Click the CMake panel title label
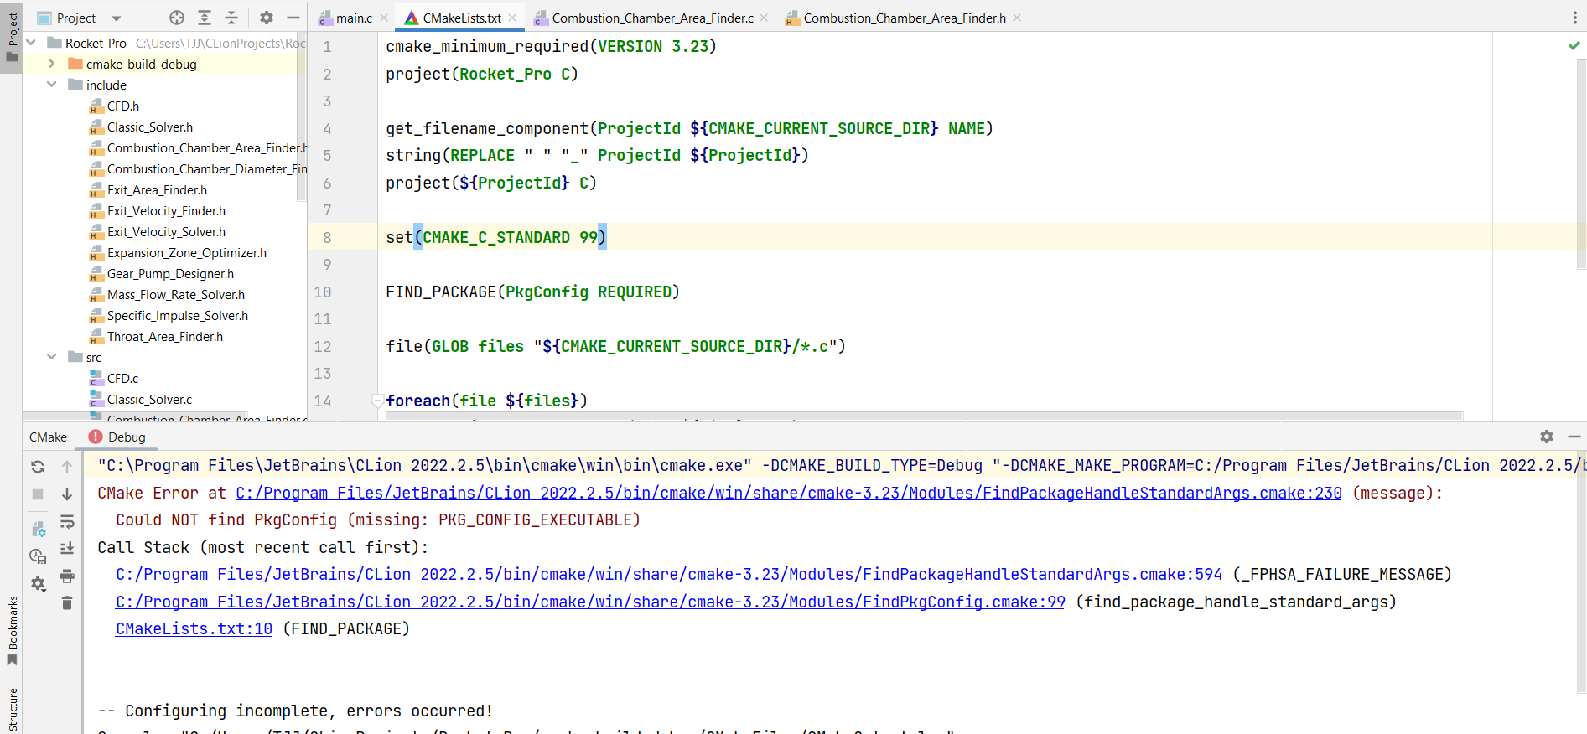Viewport: 1587px width, 734px height. 48,437
